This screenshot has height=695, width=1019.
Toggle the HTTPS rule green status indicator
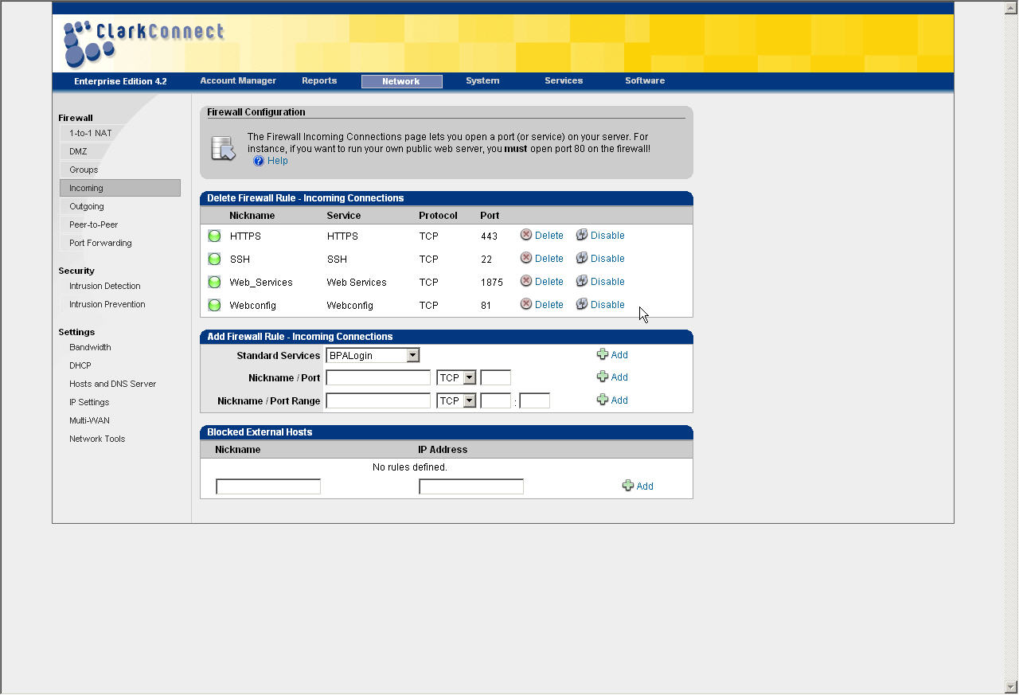(214, 236)
